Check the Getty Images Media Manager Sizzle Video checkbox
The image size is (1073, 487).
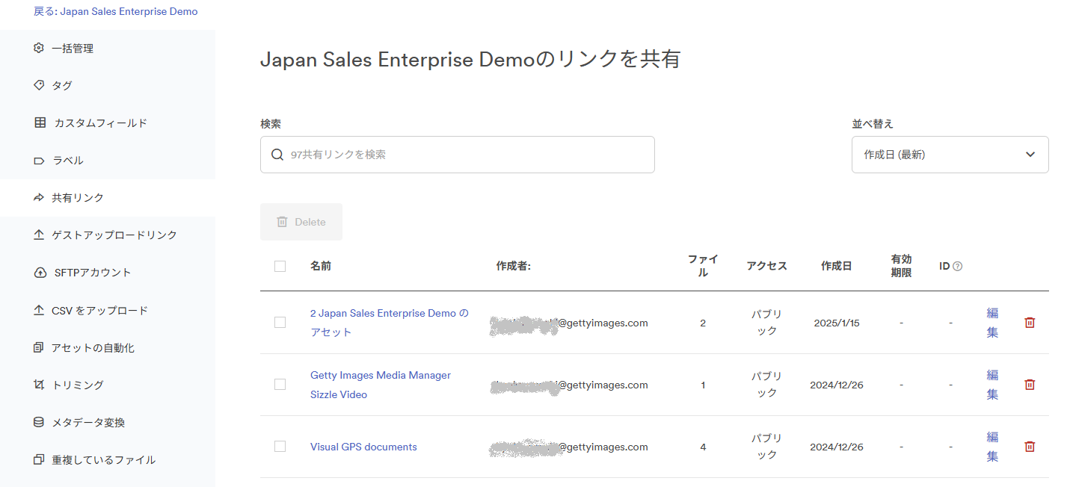pyautogui.click(x=280, y=385)
